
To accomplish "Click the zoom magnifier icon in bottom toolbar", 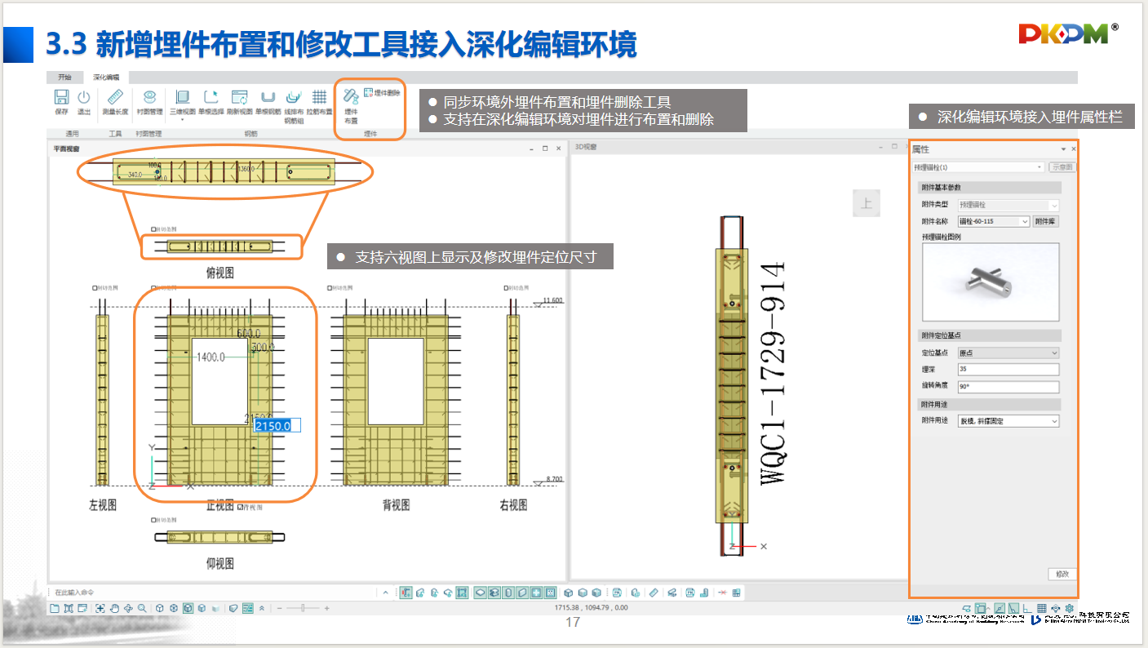I will [142, 608].
